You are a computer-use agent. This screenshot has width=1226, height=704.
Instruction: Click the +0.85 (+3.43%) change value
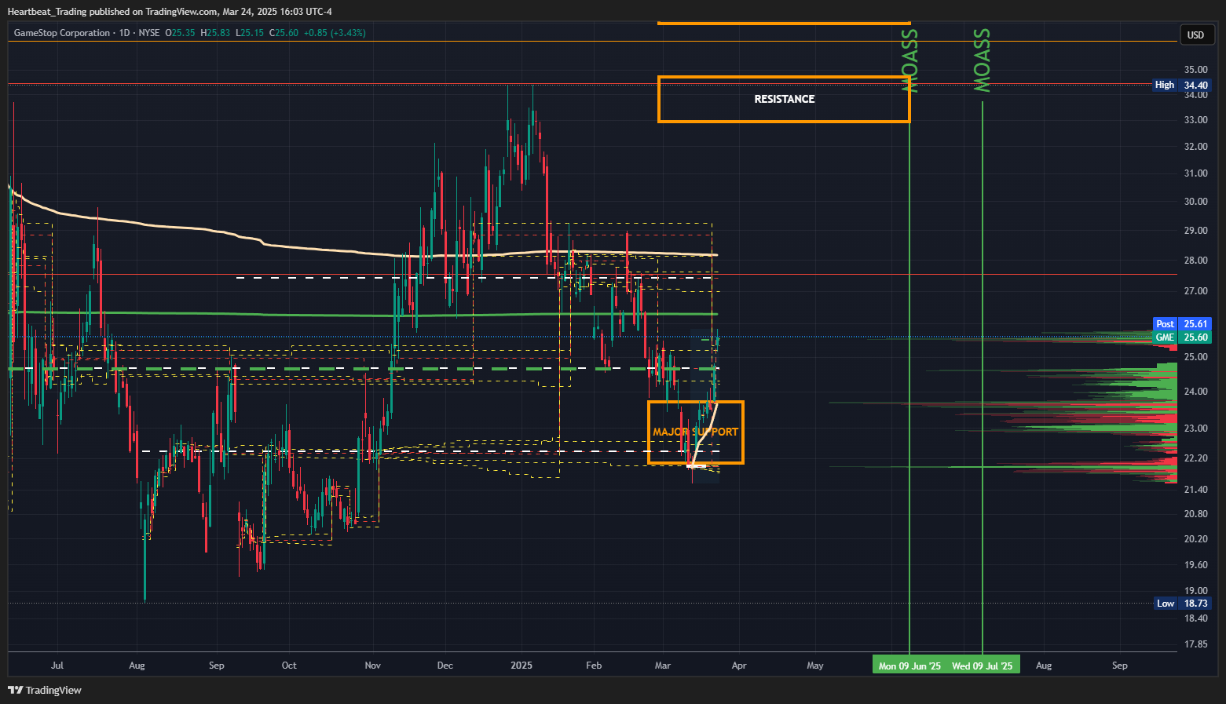coord(335,33)
